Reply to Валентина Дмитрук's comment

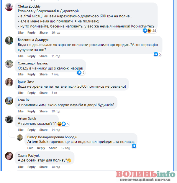pos(31,56)
